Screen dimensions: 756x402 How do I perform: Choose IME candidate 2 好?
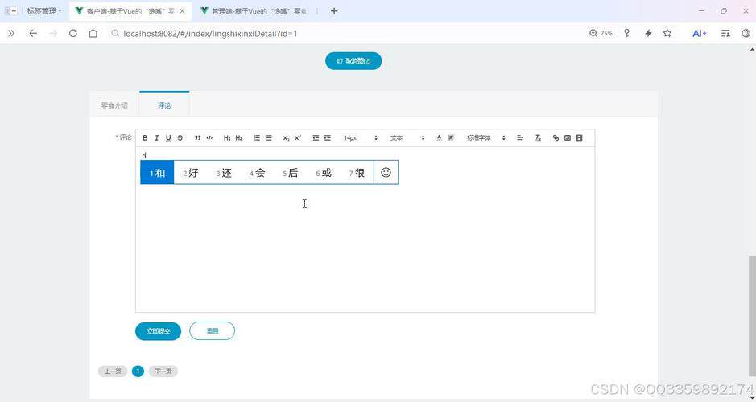(191, 173)
